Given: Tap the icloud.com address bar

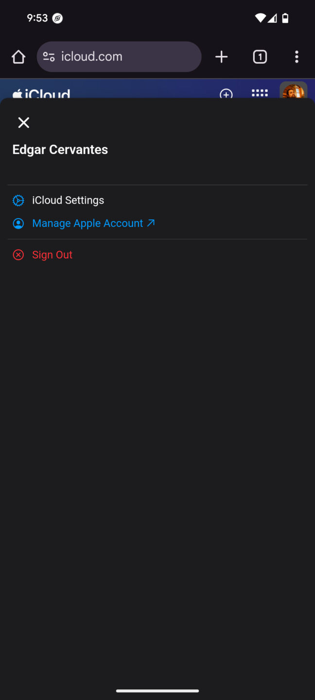Looking at the screenshot, I should 119,56.
